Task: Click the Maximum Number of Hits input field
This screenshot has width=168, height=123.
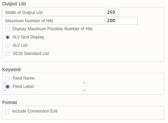Action: (121, 21)
